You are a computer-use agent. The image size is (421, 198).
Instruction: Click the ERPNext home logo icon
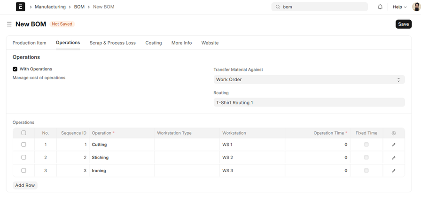coord(20,7)
